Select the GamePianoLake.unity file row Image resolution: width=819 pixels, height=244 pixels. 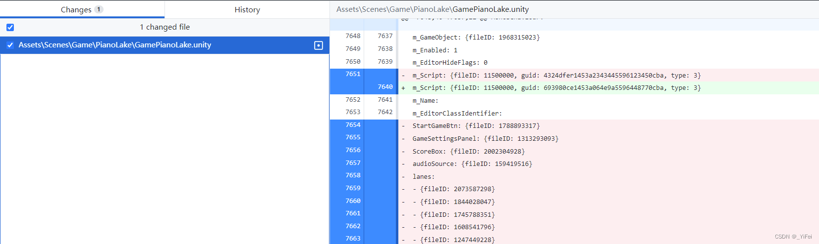164,45
